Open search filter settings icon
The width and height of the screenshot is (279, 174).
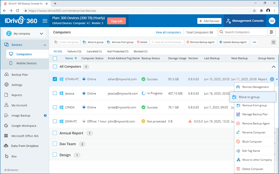(272, 32)
